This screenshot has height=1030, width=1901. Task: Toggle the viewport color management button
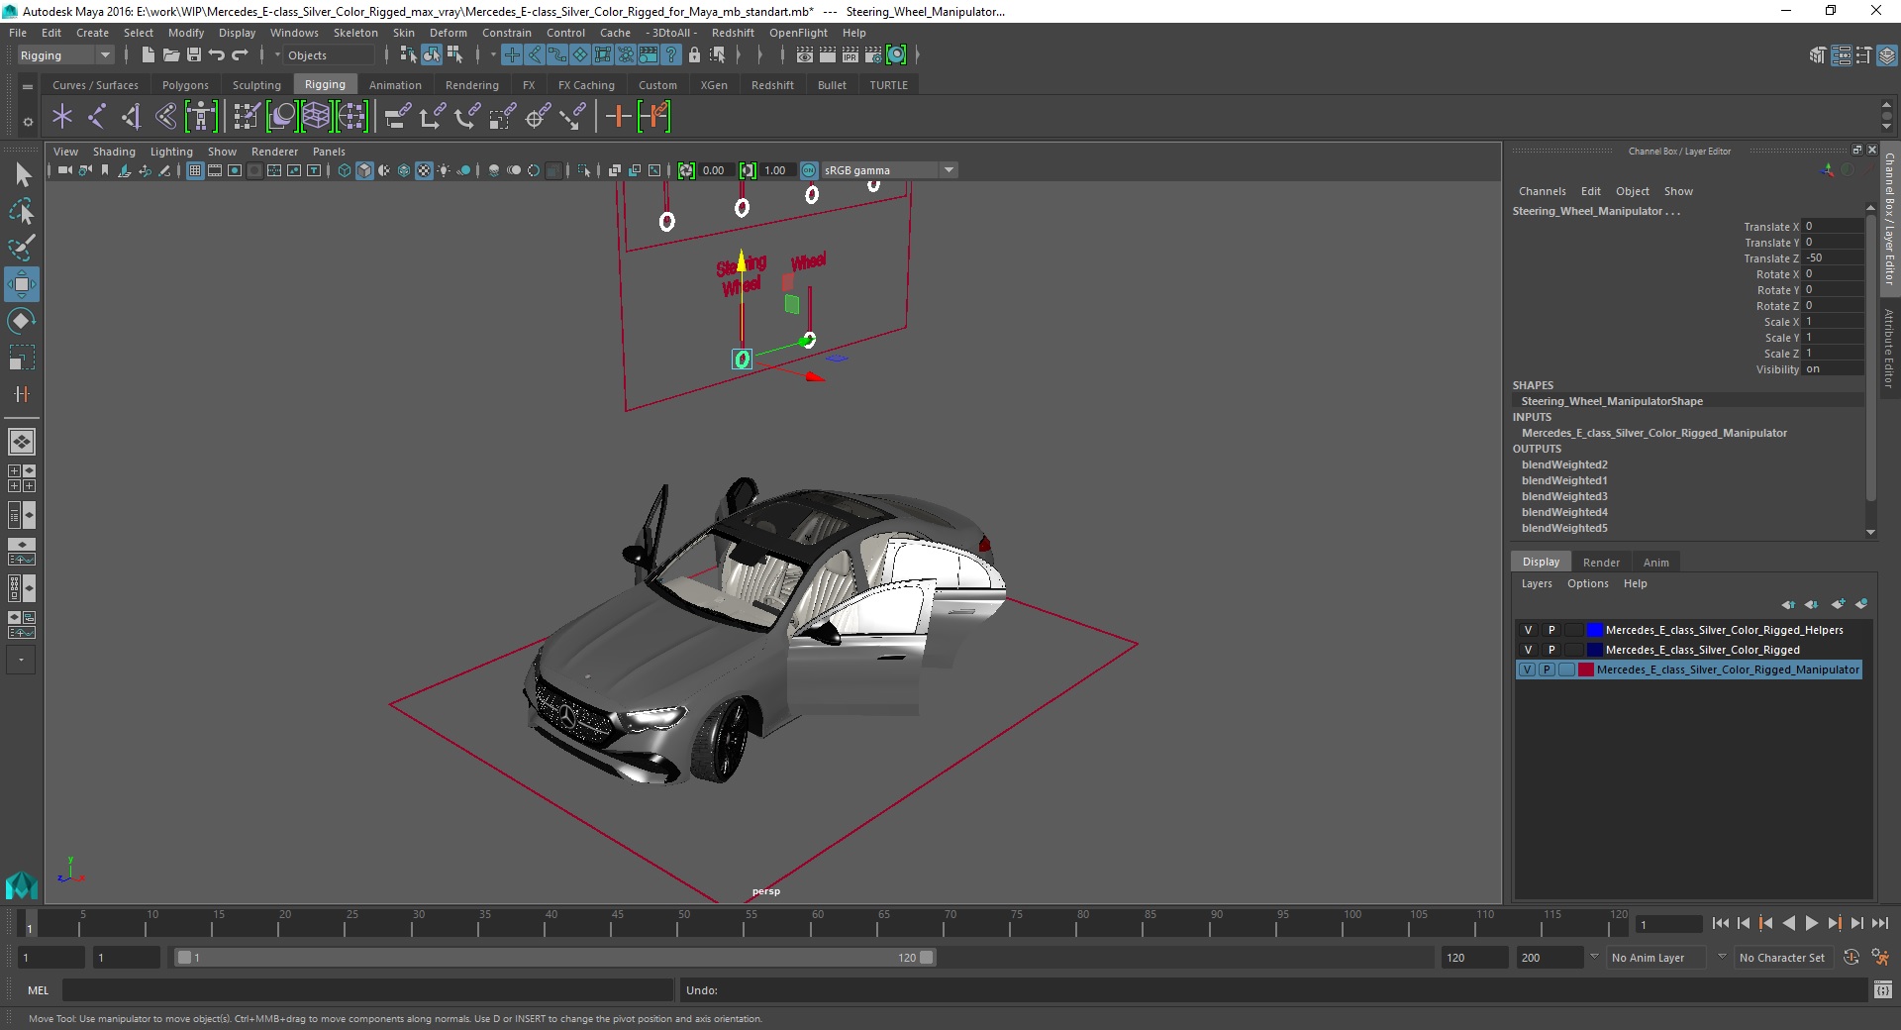pos(809,170)
